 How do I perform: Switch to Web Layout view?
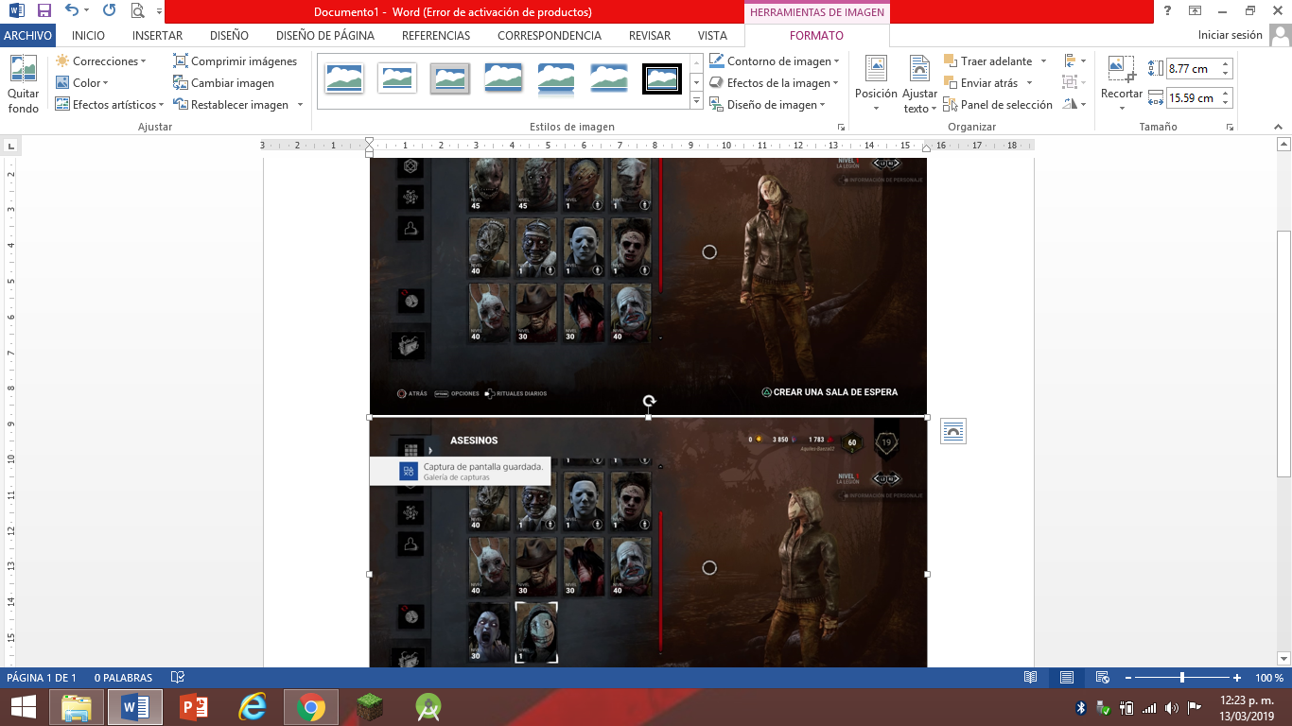click(x=1102, y=678)
